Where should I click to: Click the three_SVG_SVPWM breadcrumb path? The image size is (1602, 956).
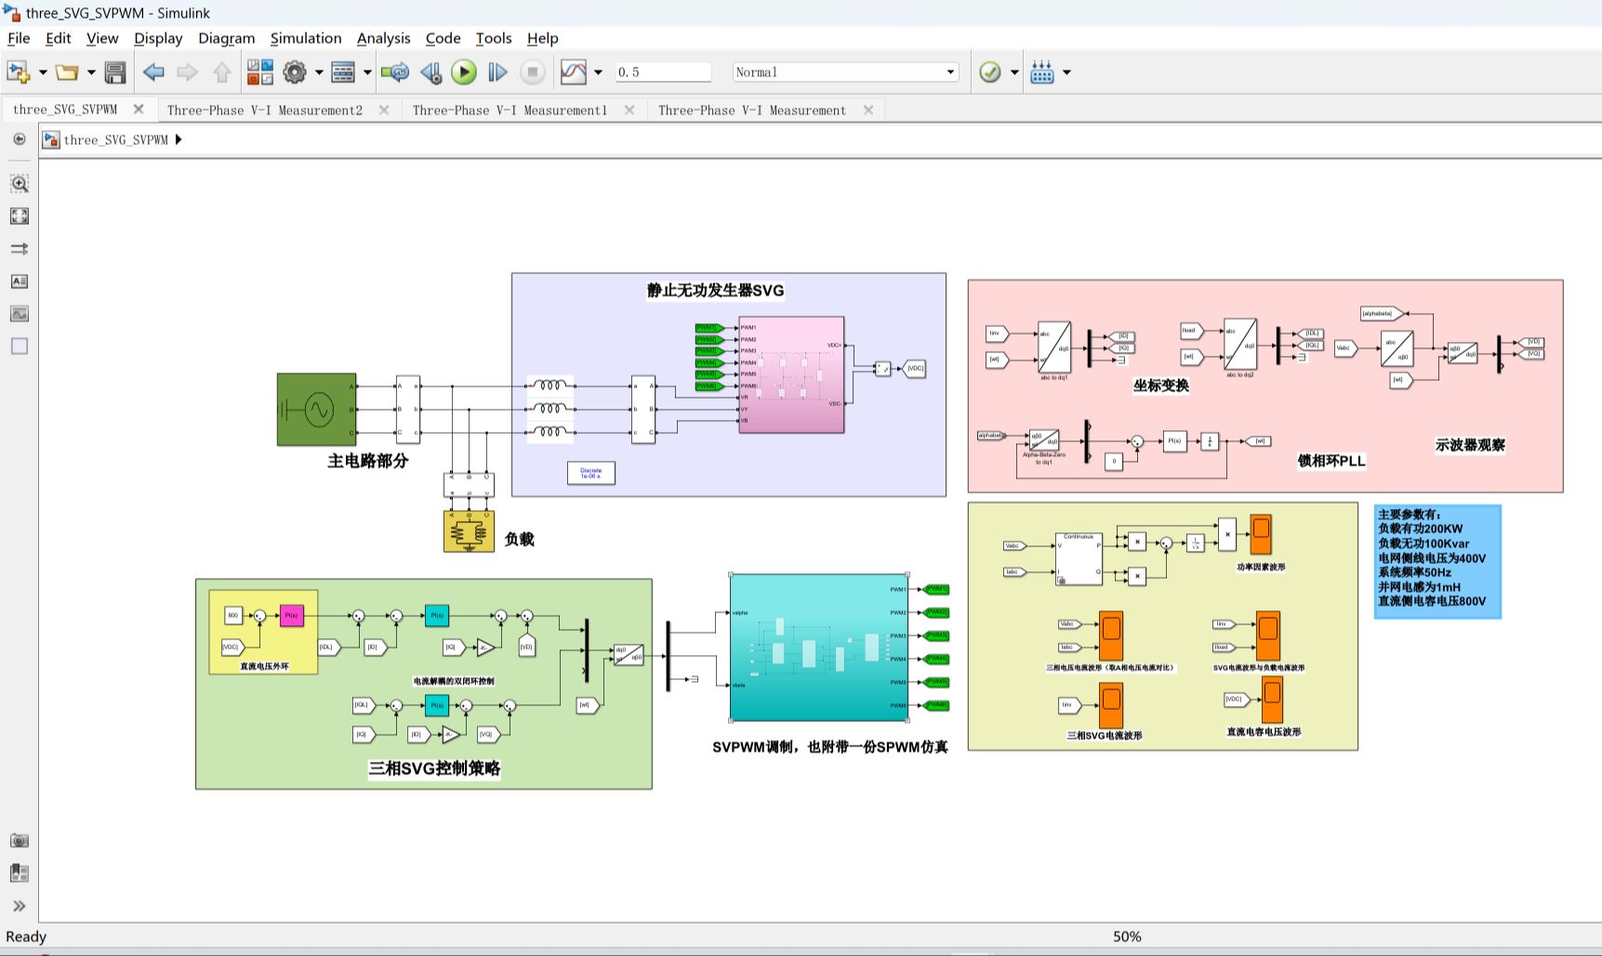click(x=115, y=139)
